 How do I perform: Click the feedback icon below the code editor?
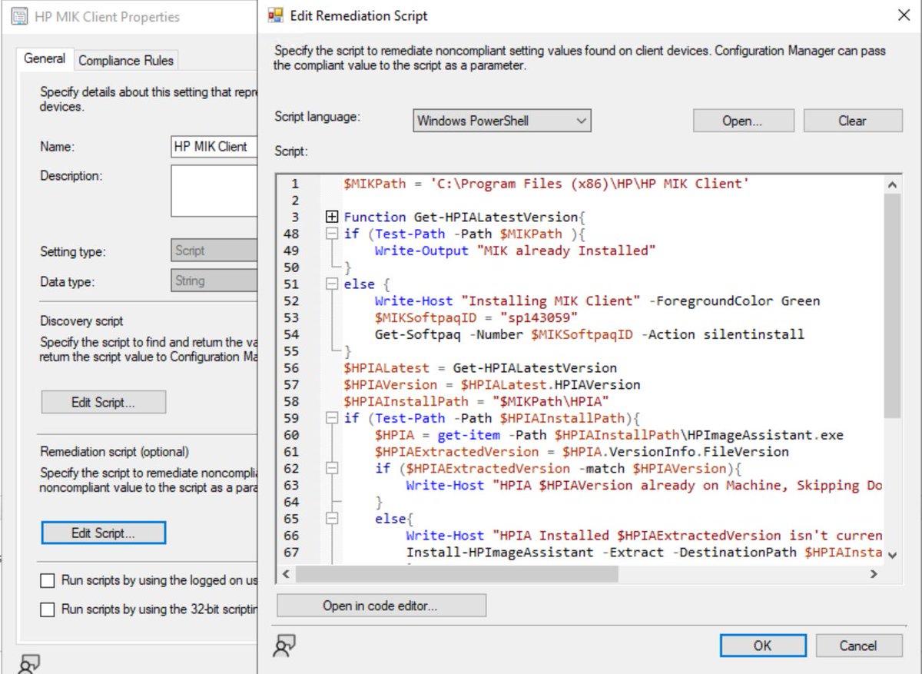pyautogui.click(x=284, y=646)
